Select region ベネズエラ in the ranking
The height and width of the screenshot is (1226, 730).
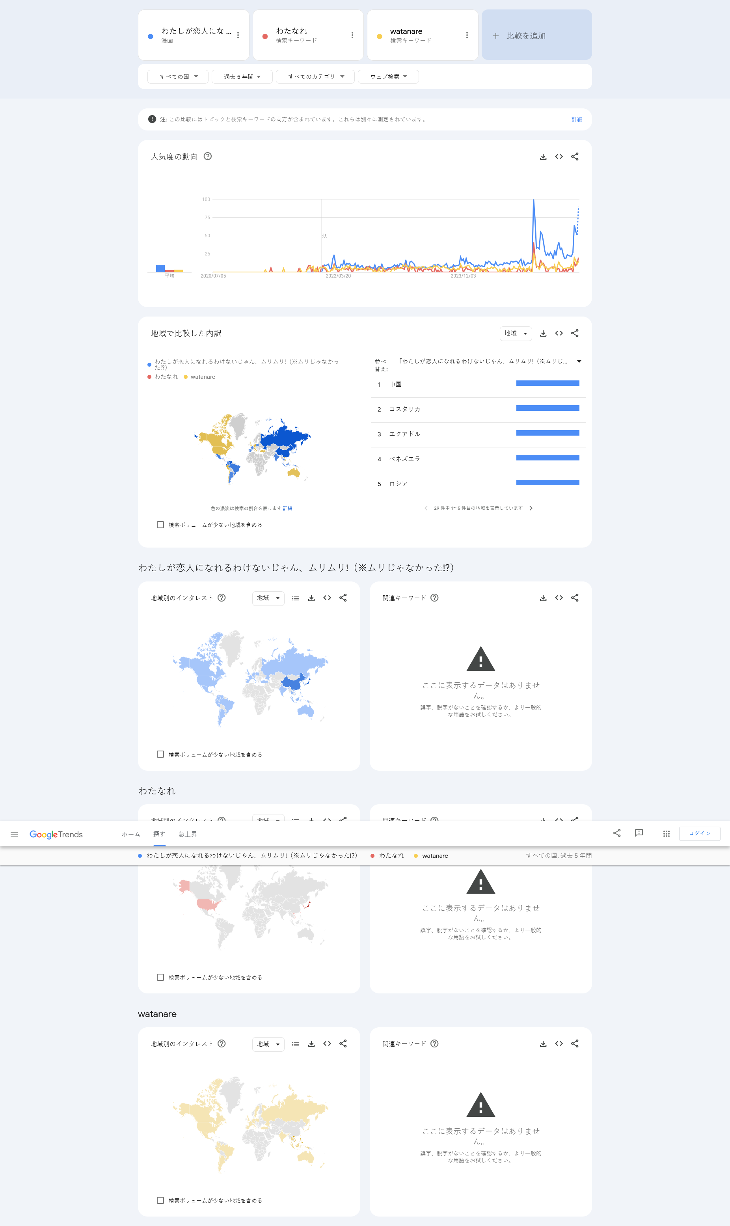[x=478, y=459]
